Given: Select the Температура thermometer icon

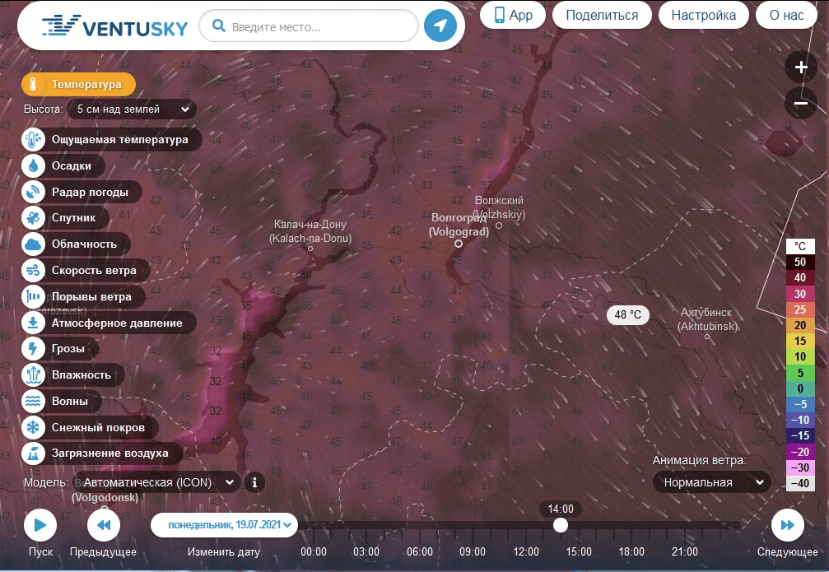Looking at the screenshot, I should point(33,84).
